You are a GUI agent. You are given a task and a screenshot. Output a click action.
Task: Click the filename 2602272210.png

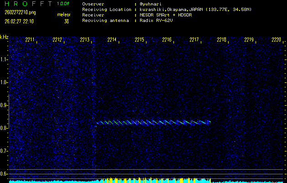click(20, 12)
